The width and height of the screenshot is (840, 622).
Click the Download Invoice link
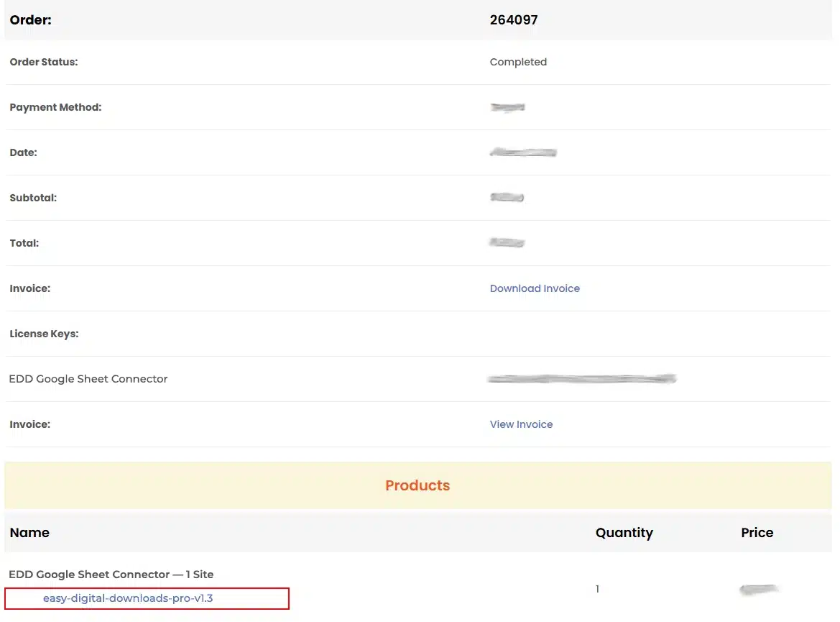(535, 288)
